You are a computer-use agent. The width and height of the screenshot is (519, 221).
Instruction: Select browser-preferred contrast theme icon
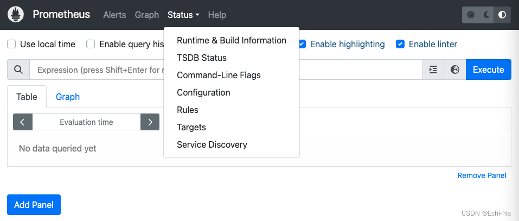(502, 15)
